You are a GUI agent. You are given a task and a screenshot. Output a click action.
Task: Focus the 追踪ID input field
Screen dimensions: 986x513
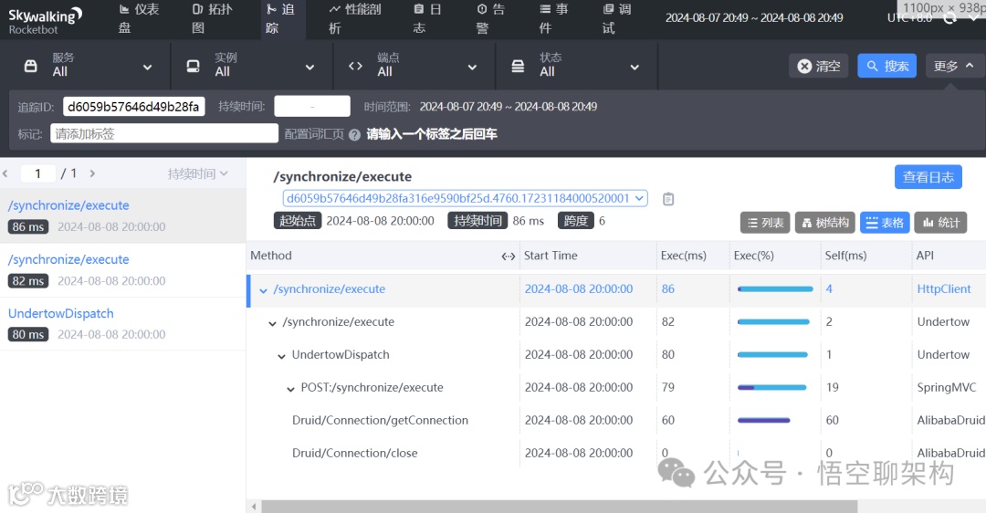[134, 107]
